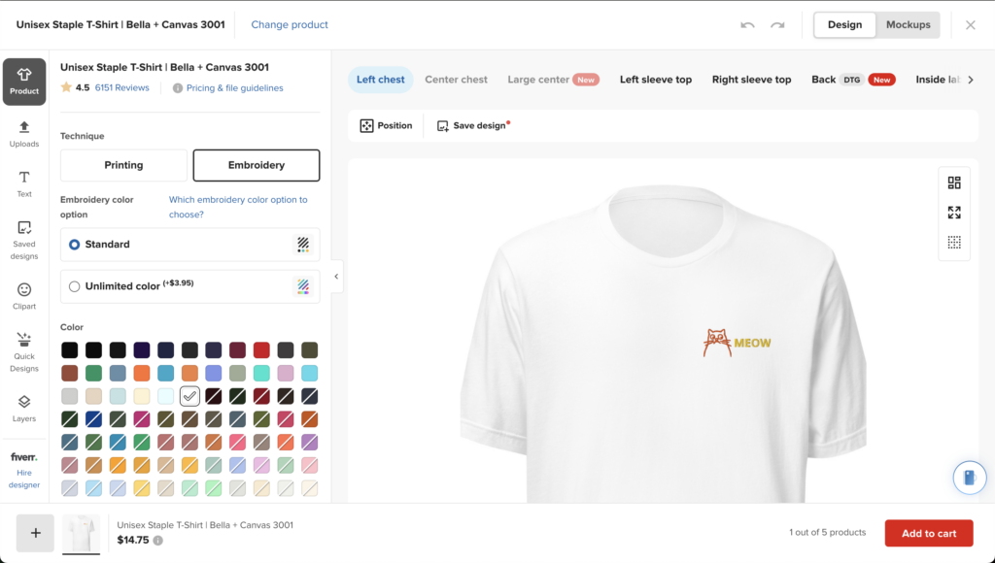Click the Change product link
This screenshot has height=563, width=995.
tap(290, 24)
